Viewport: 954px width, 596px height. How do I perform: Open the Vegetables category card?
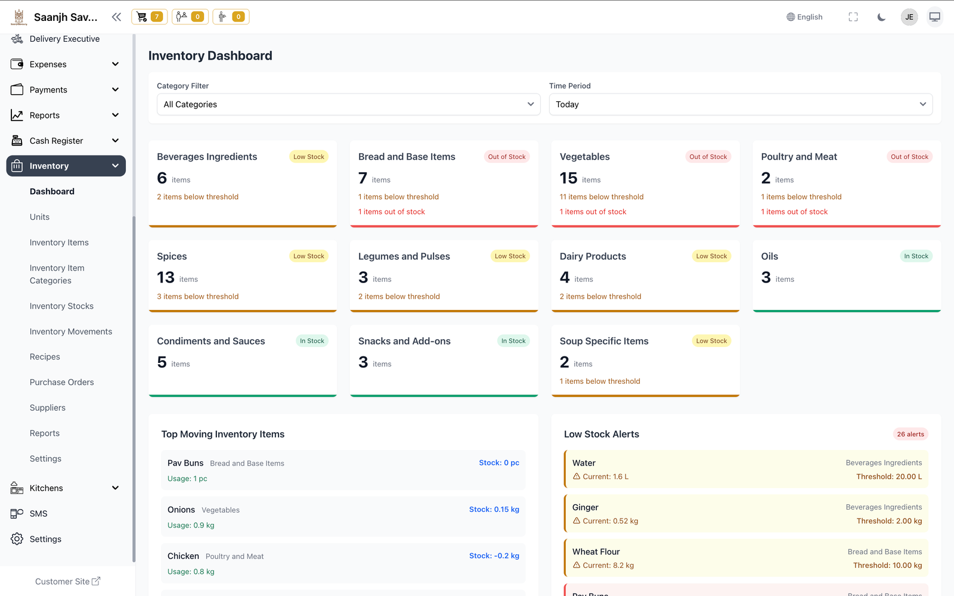(x=645, y=184)
